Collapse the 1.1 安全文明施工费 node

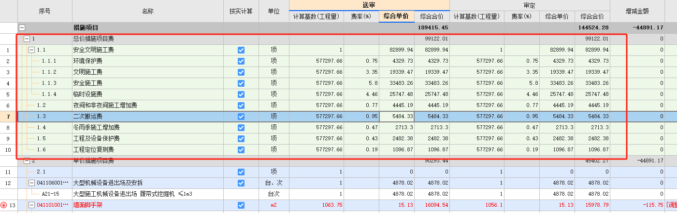click(x=32, y=50)
